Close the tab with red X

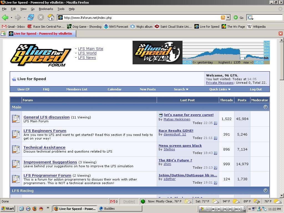pos(281,34)
